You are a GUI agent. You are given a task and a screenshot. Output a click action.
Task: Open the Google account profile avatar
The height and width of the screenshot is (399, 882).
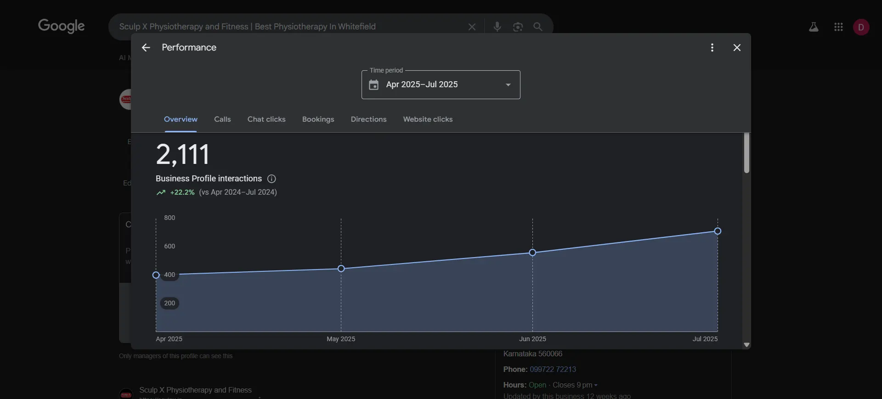click(x=861, y=27)
